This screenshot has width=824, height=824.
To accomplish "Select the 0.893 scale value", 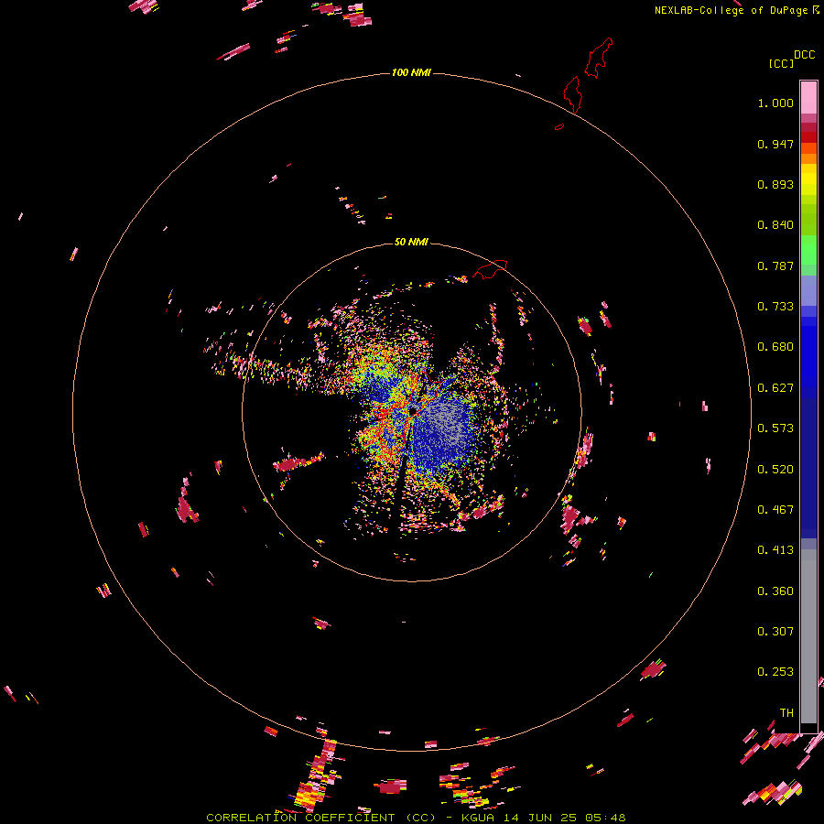I will 775,184.
